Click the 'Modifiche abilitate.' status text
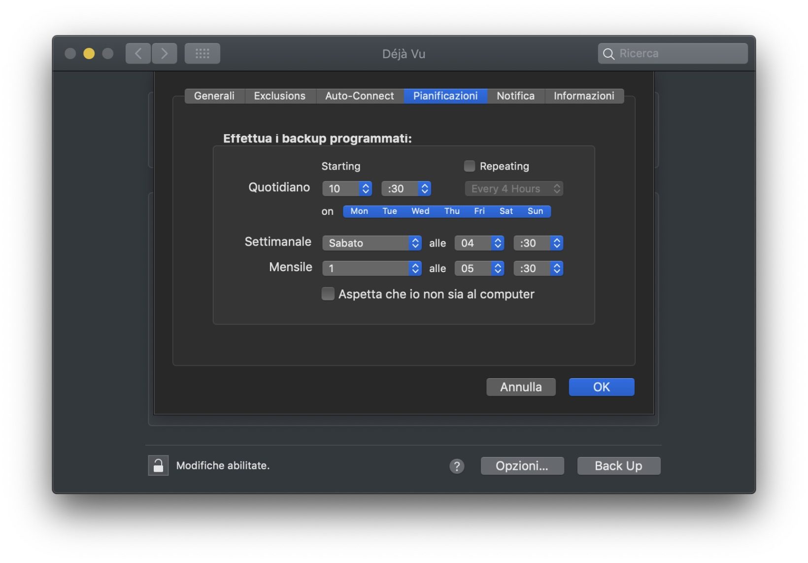 (x=223, y=465)
